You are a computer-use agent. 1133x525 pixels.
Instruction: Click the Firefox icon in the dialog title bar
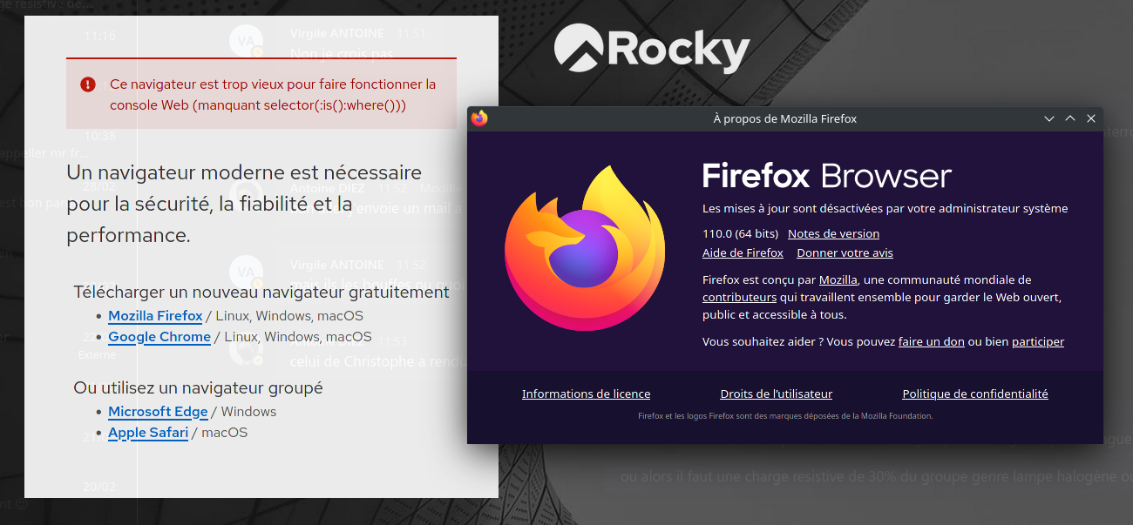[479, 118]
